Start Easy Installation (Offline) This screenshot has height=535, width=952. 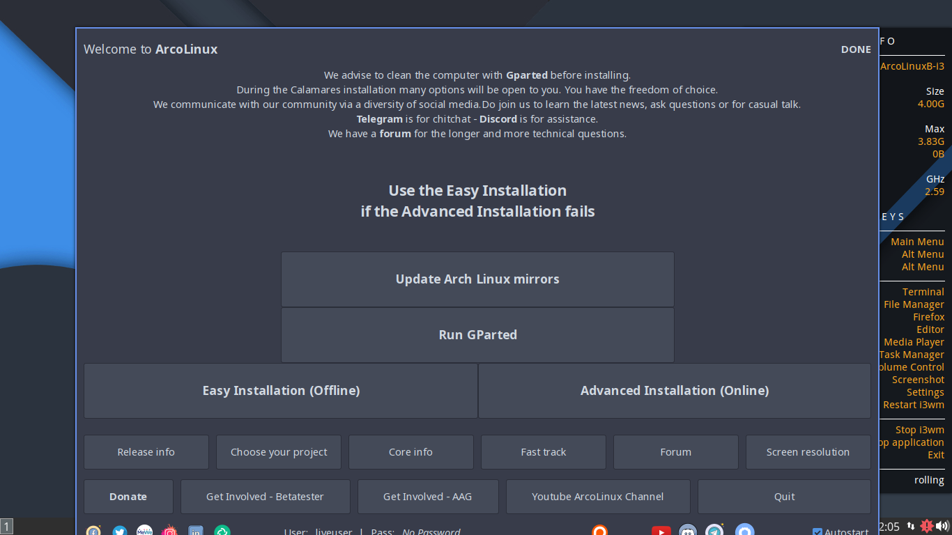(281, 391)
